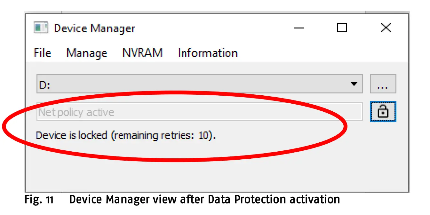Open the NVRAM menu
The image size is (430, 215).
pos(142,53)
